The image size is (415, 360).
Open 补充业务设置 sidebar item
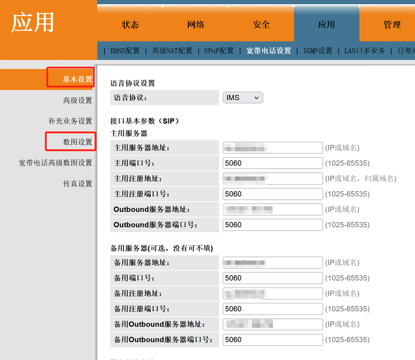[70, 121]
